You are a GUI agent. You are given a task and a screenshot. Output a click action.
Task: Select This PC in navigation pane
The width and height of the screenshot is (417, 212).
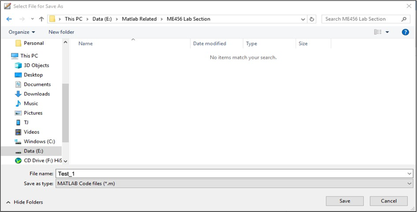click(24, 56)
